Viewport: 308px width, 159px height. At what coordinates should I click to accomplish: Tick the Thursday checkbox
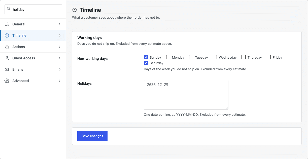pyautogui.click(x=244, y=57)
